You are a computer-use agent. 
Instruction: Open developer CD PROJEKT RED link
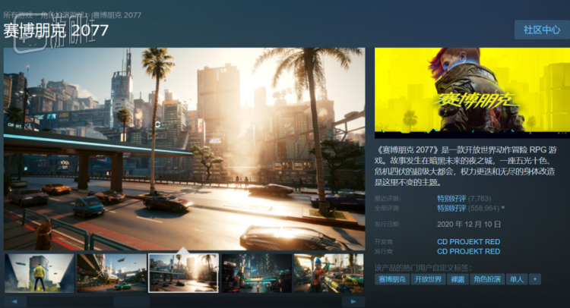coord(468,241)
